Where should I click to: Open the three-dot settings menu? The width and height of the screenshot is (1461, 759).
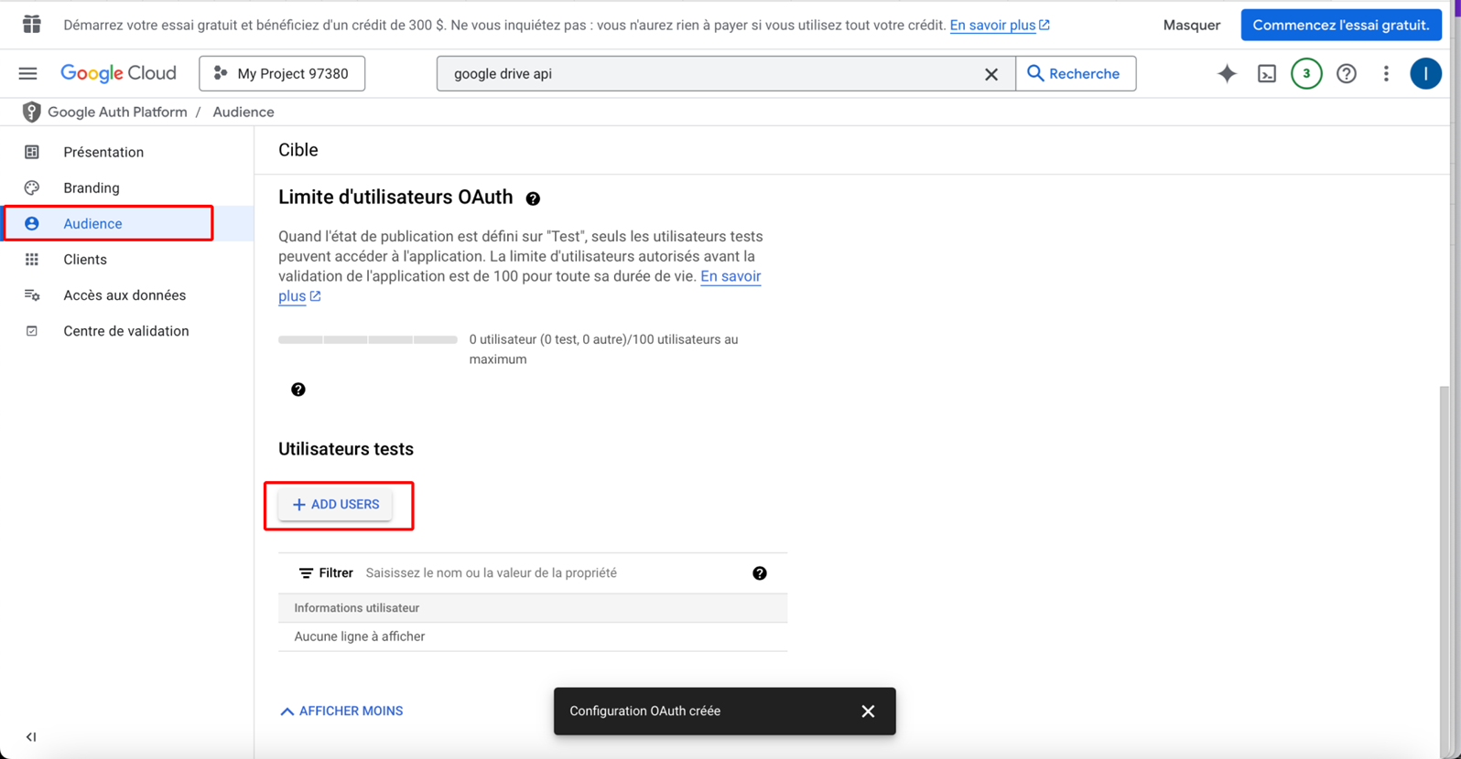[x=1386, y=73]
